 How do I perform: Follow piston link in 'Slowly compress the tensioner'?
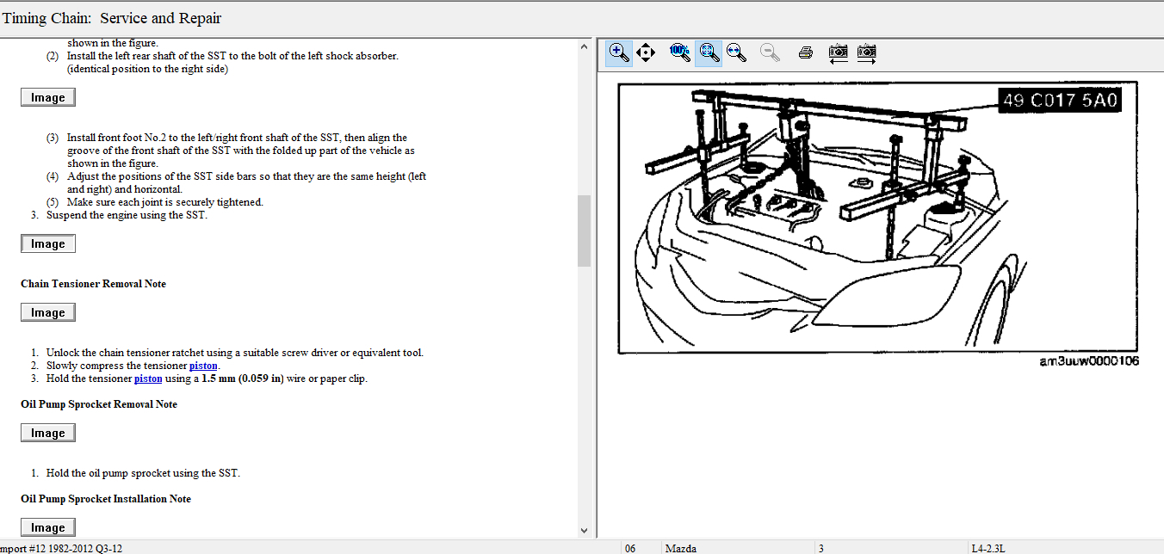coord(203,366)
